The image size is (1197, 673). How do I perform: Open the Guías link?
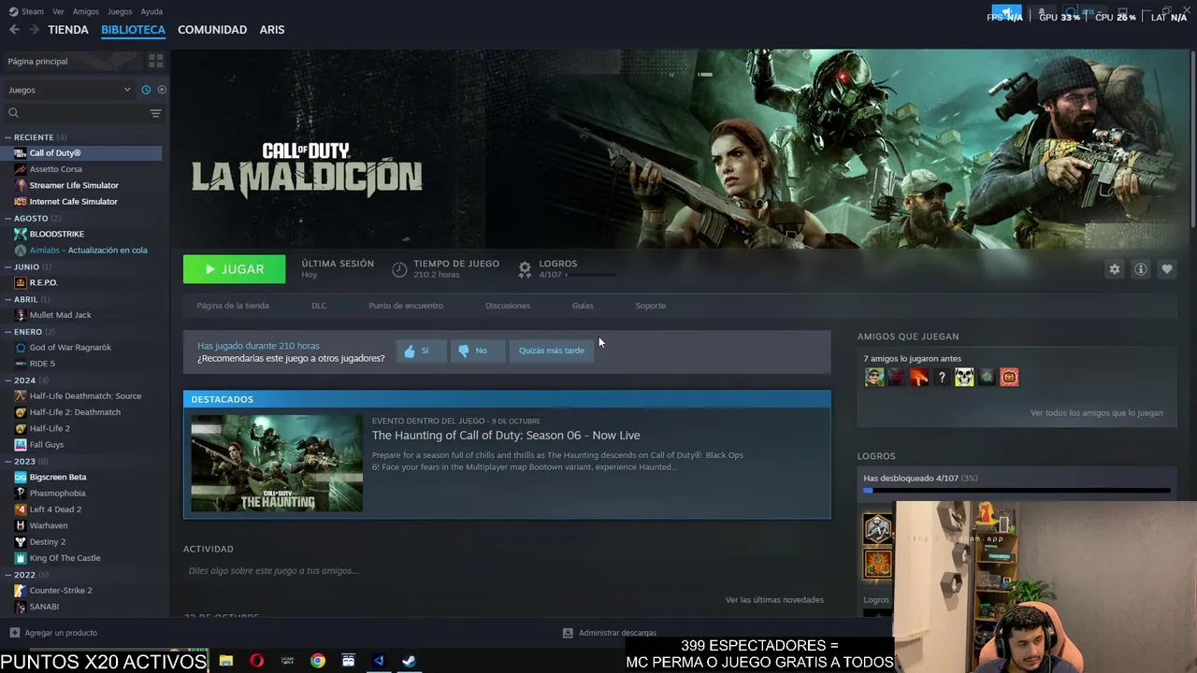point(583,306)
